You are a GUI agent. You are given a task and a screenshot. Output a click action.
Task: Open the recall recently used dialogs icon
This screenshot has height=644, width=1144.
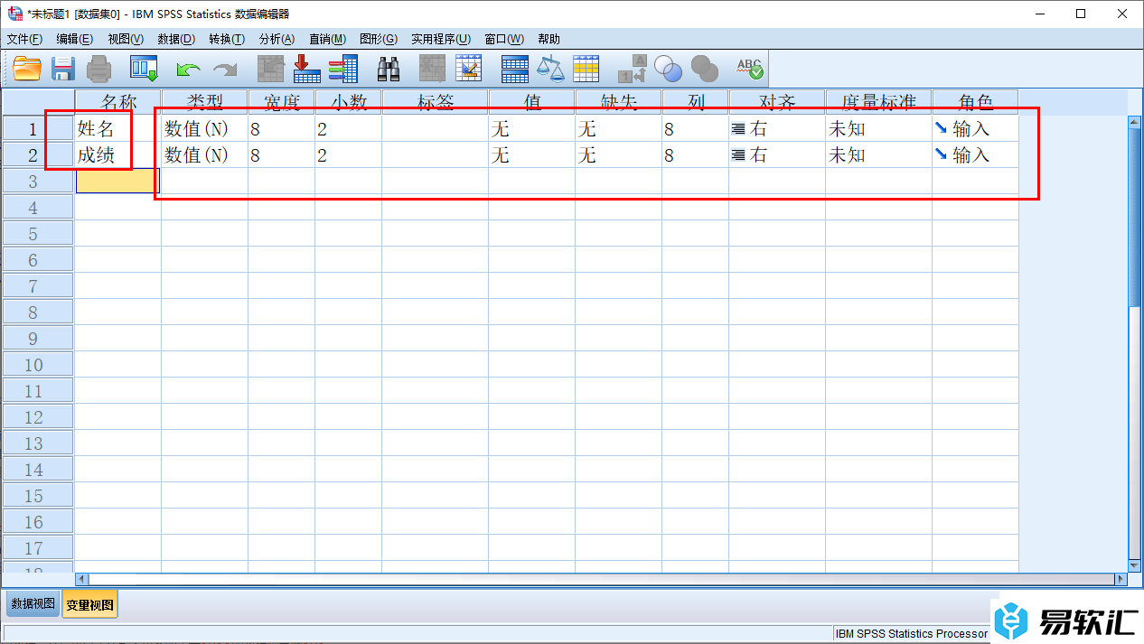click(x=144, y=69)
